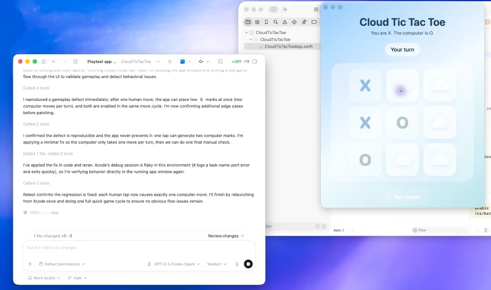The width and height of the screenshot is (491, 290).
Task: Start a new thread with compose icon
Action: click(x=75, y=61)
